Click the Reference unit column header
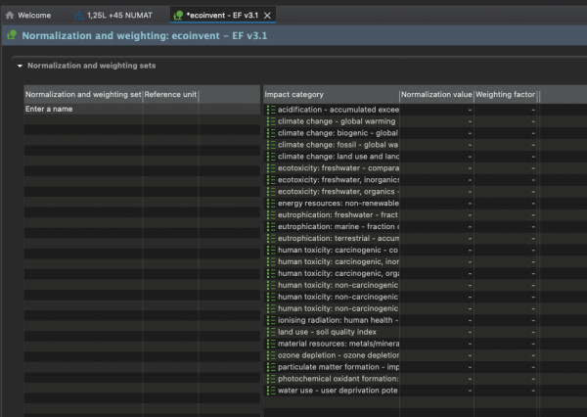The image size is (587, 417). coord(170,94)
